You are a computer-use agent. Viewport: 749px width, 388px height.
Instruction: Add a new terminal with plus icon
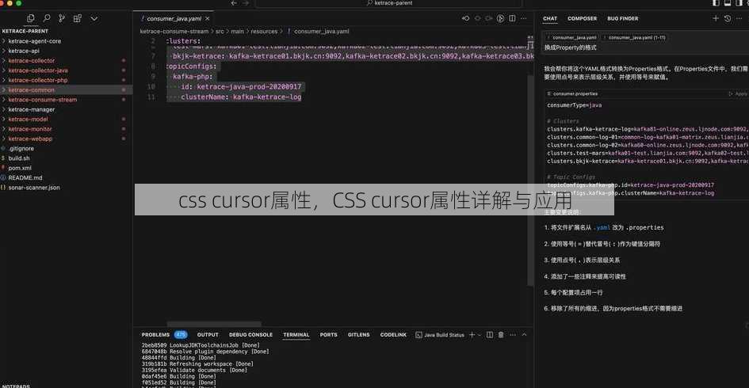click(472, 334)
